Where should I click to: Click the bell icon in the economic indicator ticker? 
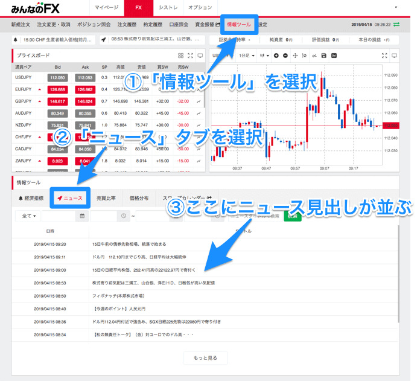(x=16, y=40)
